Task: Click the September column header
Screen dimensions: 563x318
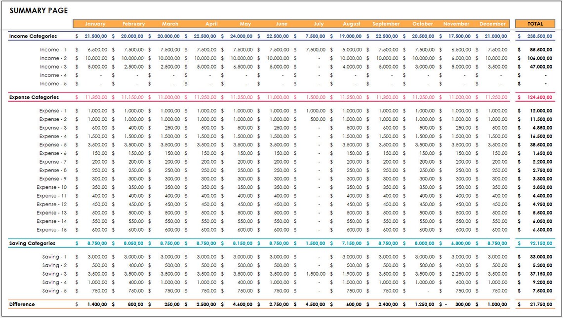Action: (386, 23)
